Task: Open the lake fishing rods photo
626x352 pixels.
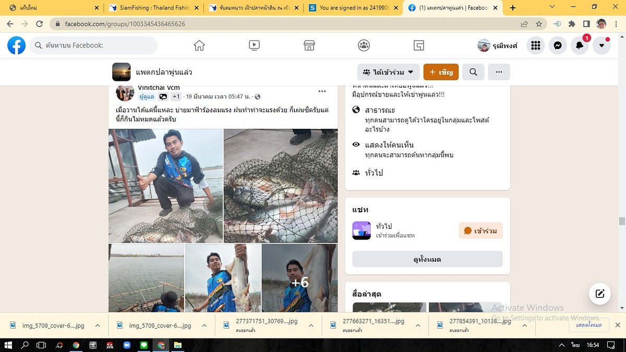Action: (x=146, y=278)
